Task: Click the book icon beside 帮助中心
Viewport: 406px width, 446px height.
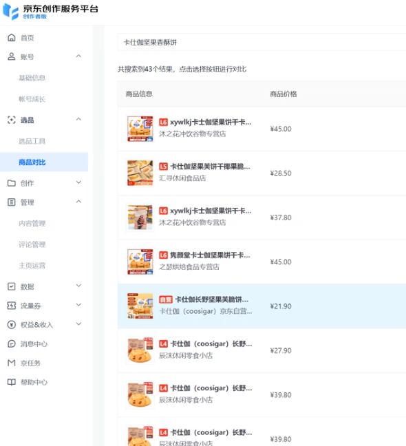Action: pos(12,382)
